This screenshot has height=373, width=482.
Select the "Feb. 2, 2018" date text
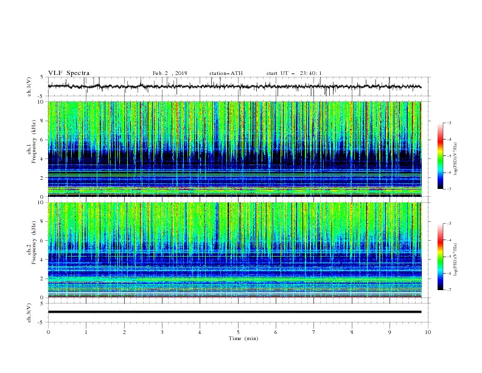170,73
